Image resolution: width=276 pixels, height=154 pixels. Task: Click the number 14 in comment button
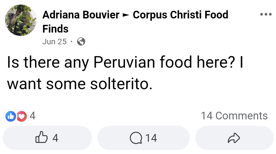coord(151,138)
